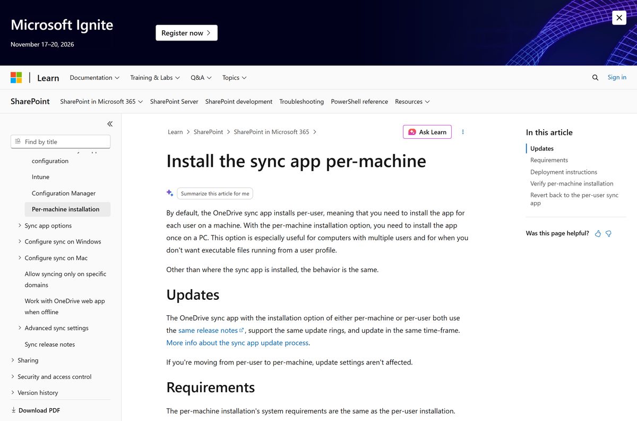The image size is (637, 421).
Task: Open the search magnifier icon
Action: coord(595,78)
